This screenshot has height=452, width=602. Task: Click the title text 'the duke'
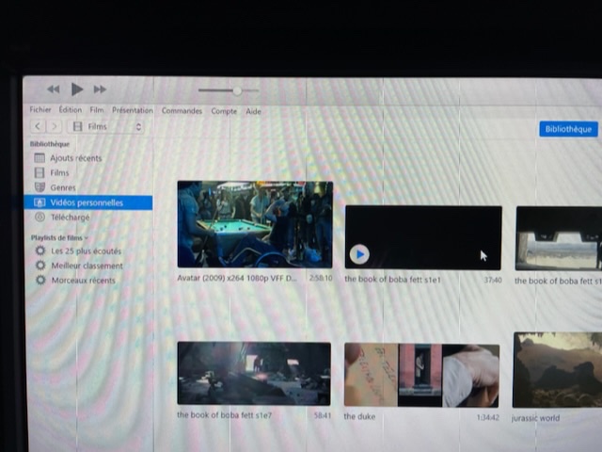pos(359,416)
